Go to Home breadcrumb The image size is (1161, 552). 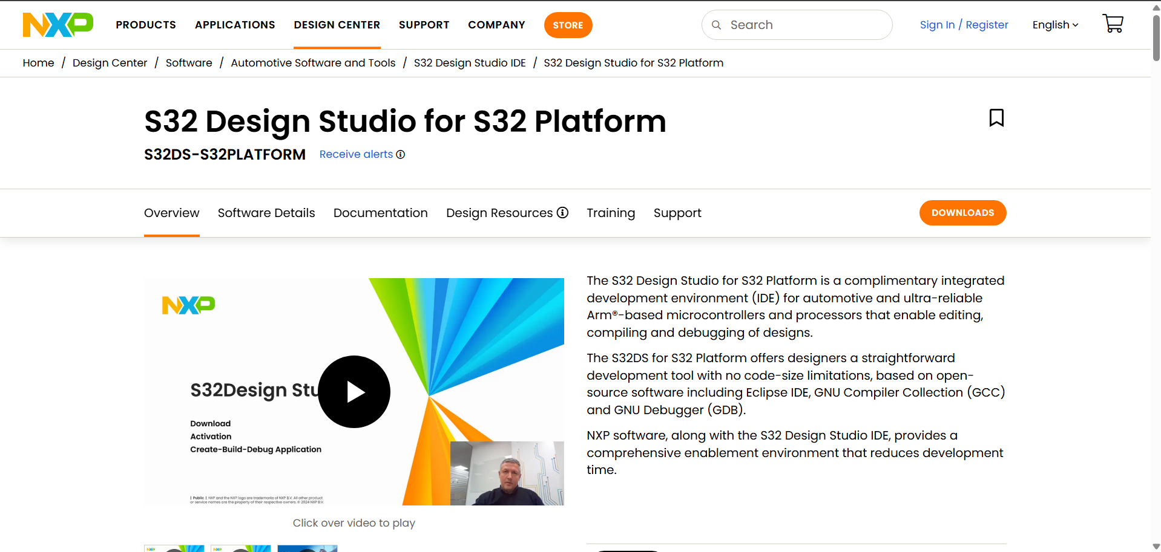point(38,63)
